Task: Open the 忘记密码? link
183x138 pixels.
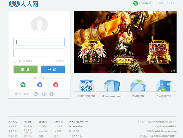Action: pos(59,61)
